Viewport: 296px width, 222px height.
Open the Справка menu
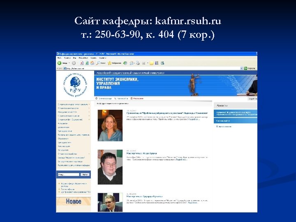[102, 58]
